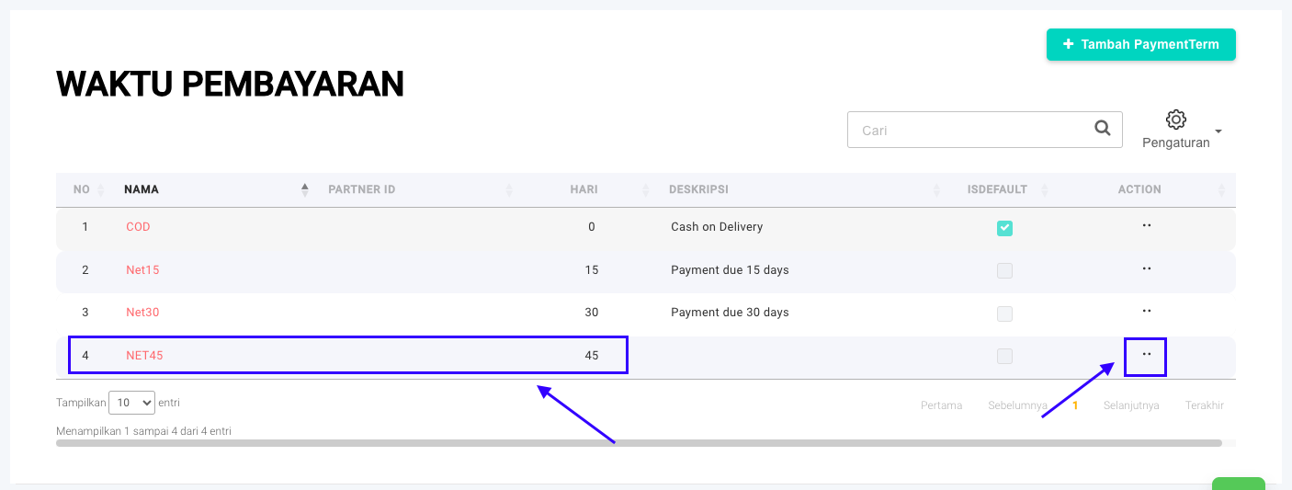The image size is (1292, 490).
Task: Sort by the Deskripsi column header
Action: pyautogui.click(x=698, y=189)
